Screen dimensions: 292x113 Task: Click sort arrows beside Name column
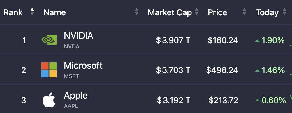[136, 12]
